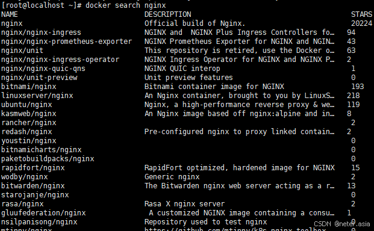Select the nginx/nginx-prometheus-exporter entry
This screenshot has width=374, height=231.
(66, 42)
